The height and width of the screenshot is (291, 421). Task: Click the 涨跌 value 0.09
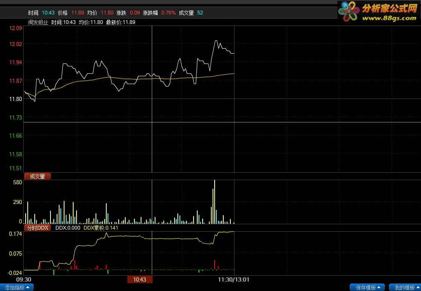[x=135, y=13]
